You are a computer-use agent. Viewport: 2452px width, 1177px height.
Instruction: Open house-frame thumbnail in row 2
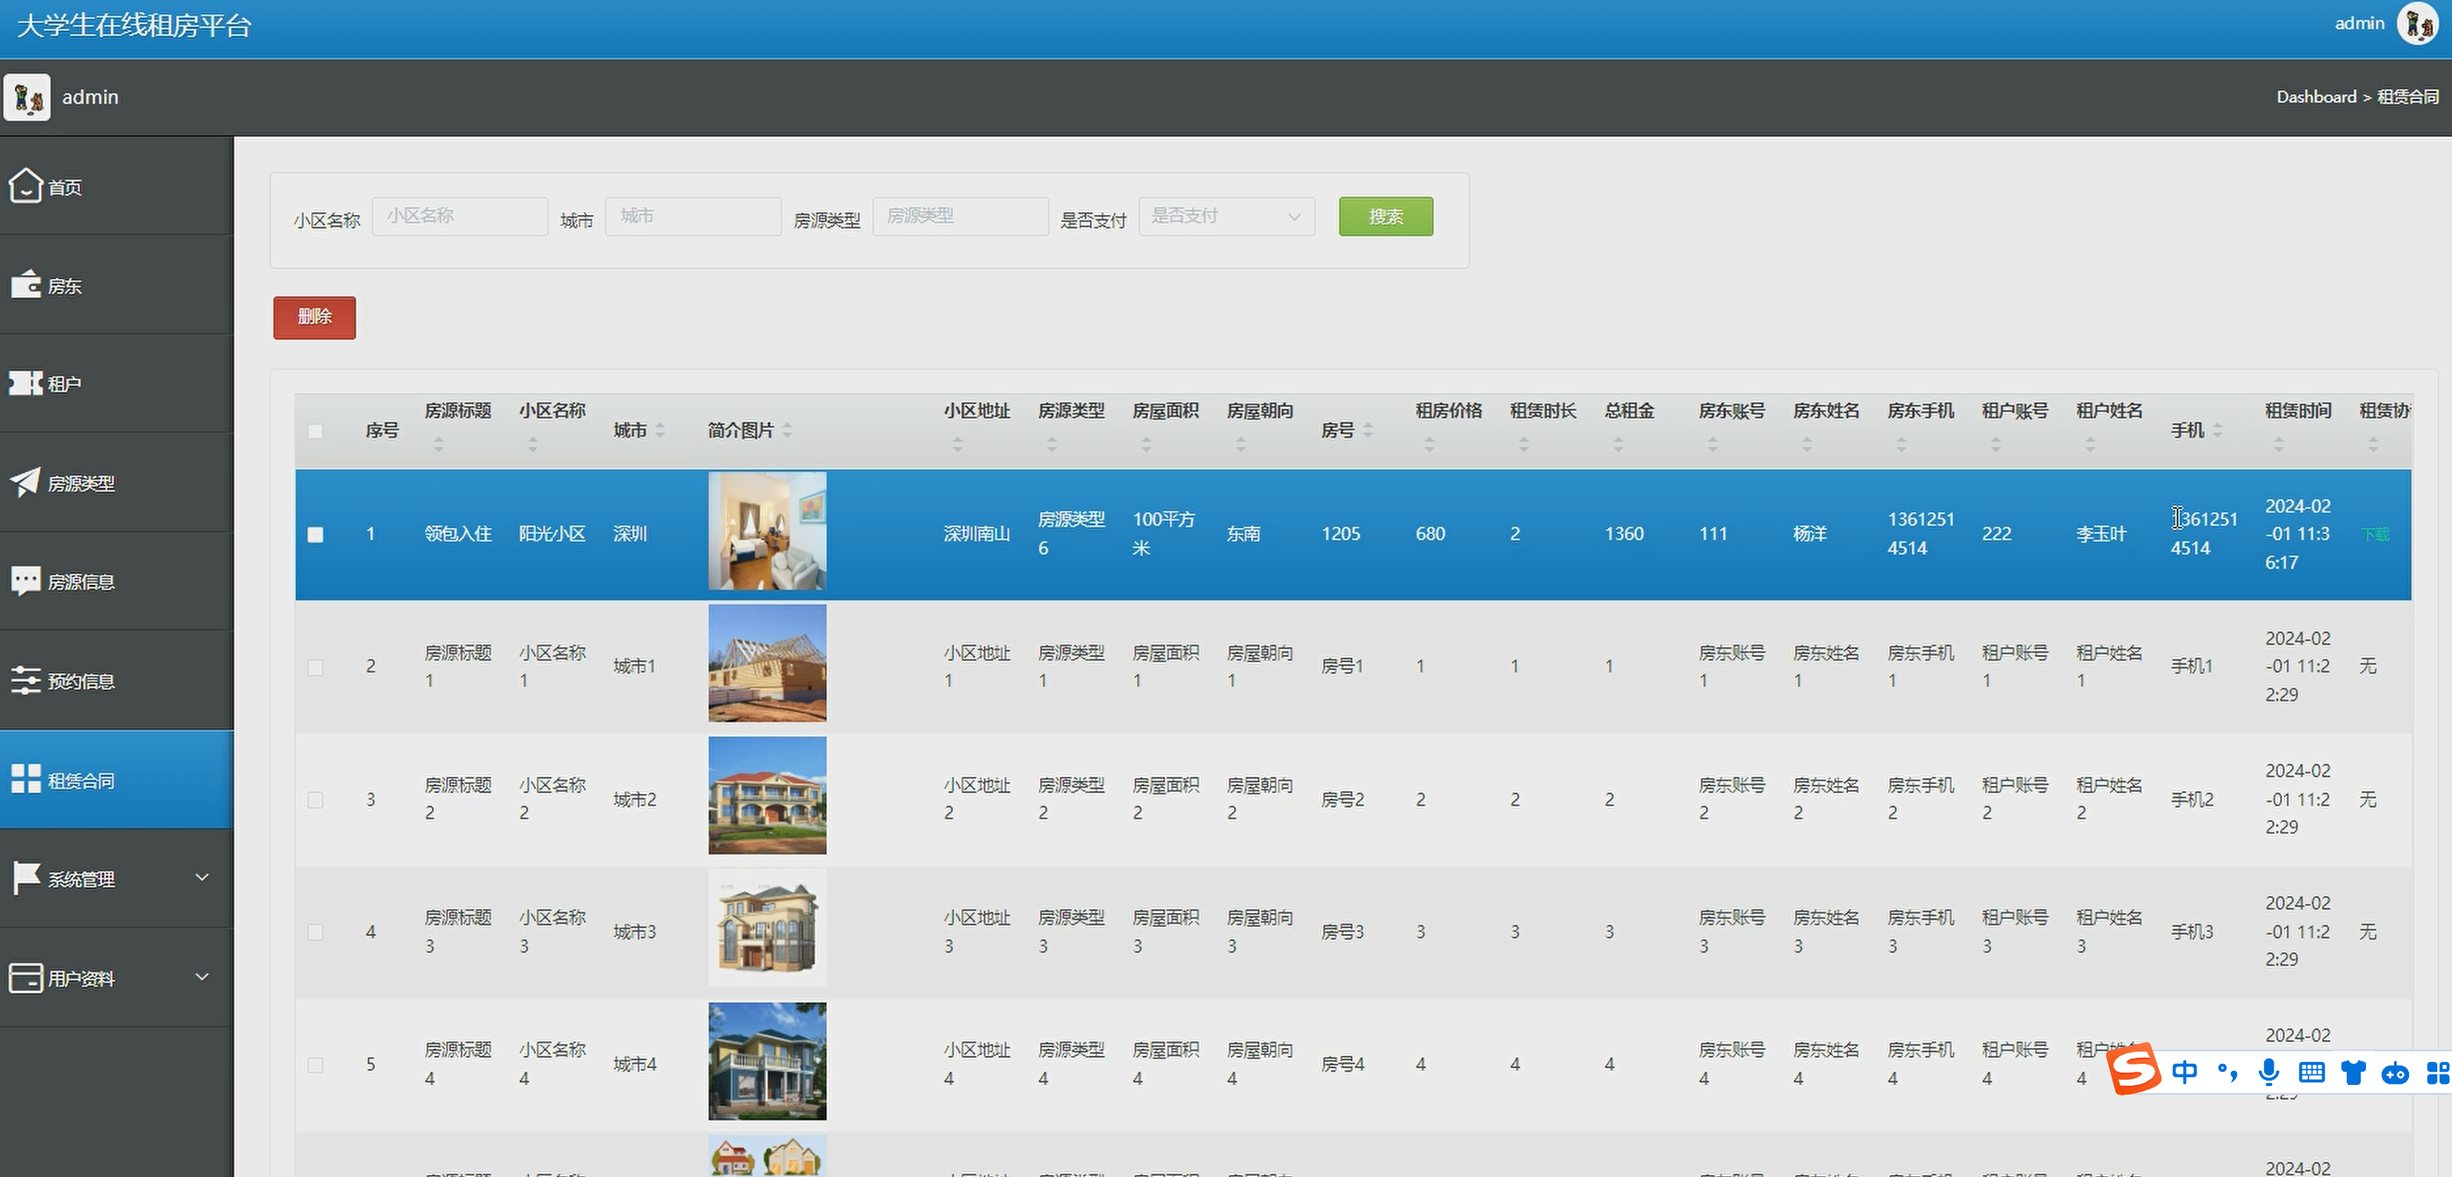coord(767,663)
